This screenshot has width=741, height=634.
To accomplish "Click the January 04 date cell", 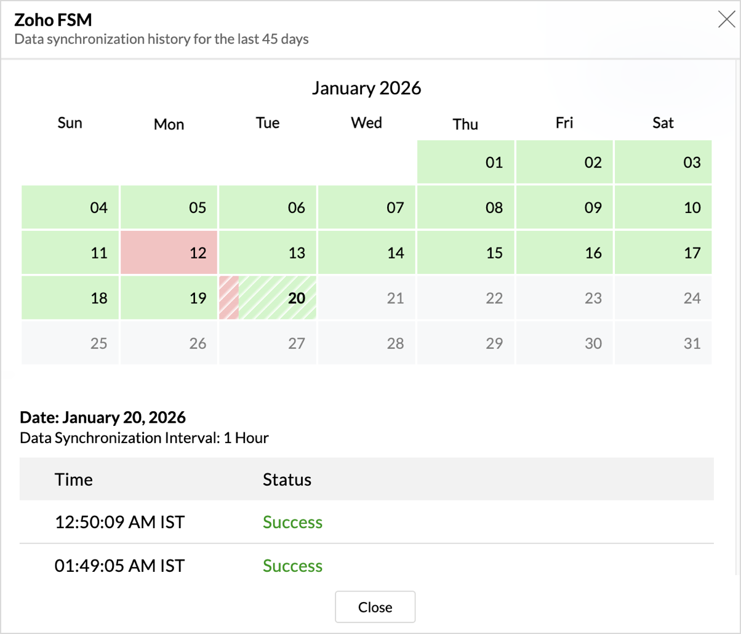I will 70,207.
